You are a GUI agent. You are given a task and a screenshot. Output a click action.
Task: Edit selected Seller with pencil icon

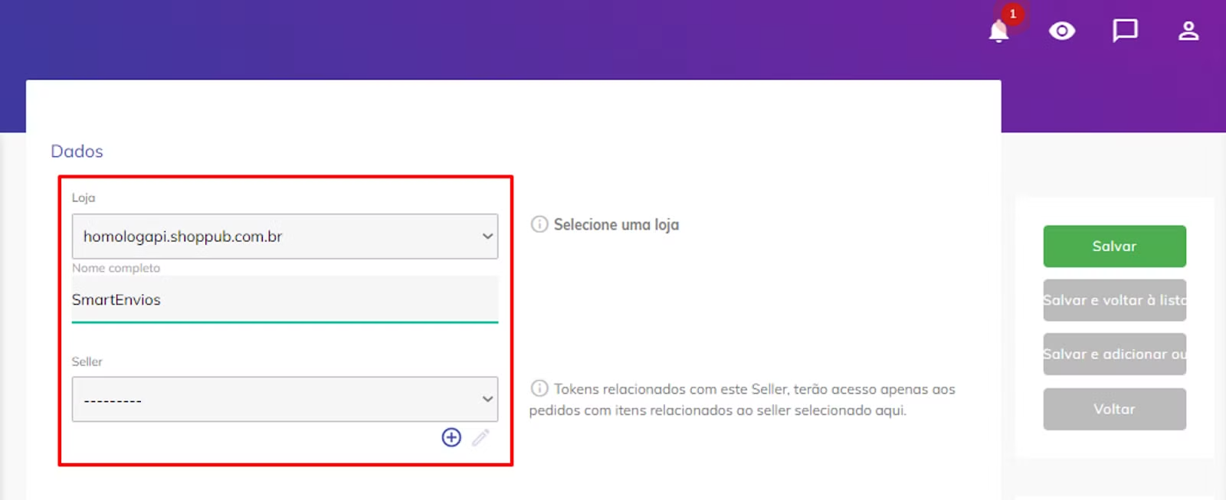[x=480, y=437]
